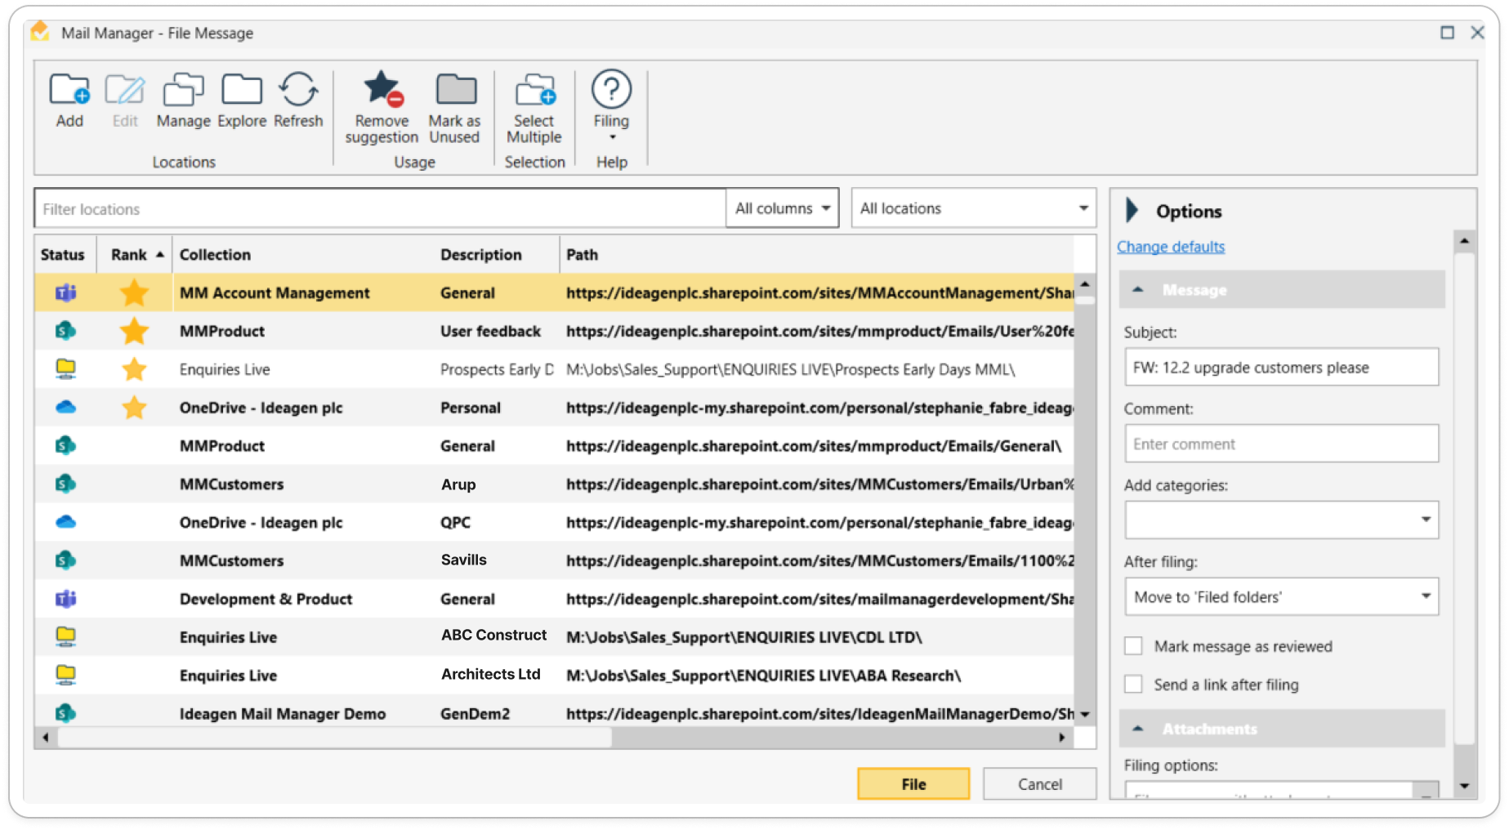1509x830 pixels.
Task: Refresh the locations list
Action: (298, 91)
